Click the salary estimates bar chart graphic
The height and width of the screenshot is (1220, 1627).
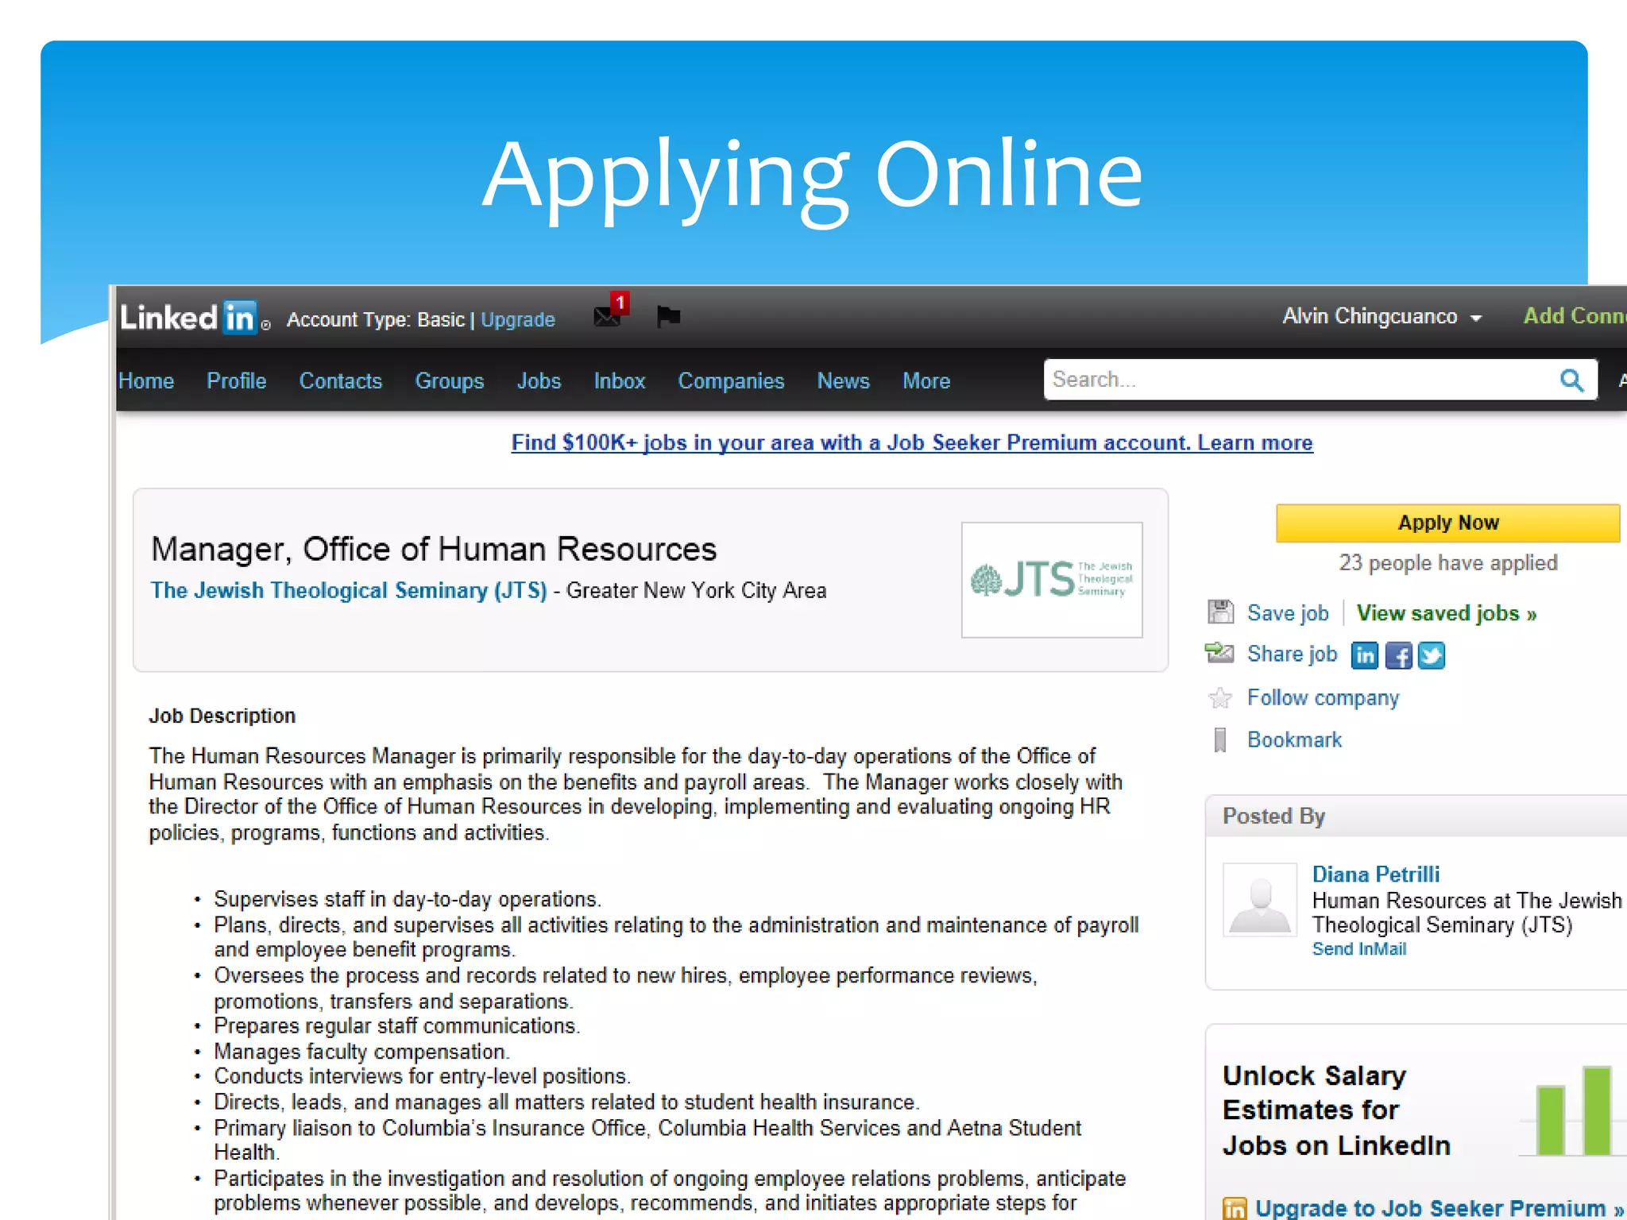click(x=1571, y=1110)
